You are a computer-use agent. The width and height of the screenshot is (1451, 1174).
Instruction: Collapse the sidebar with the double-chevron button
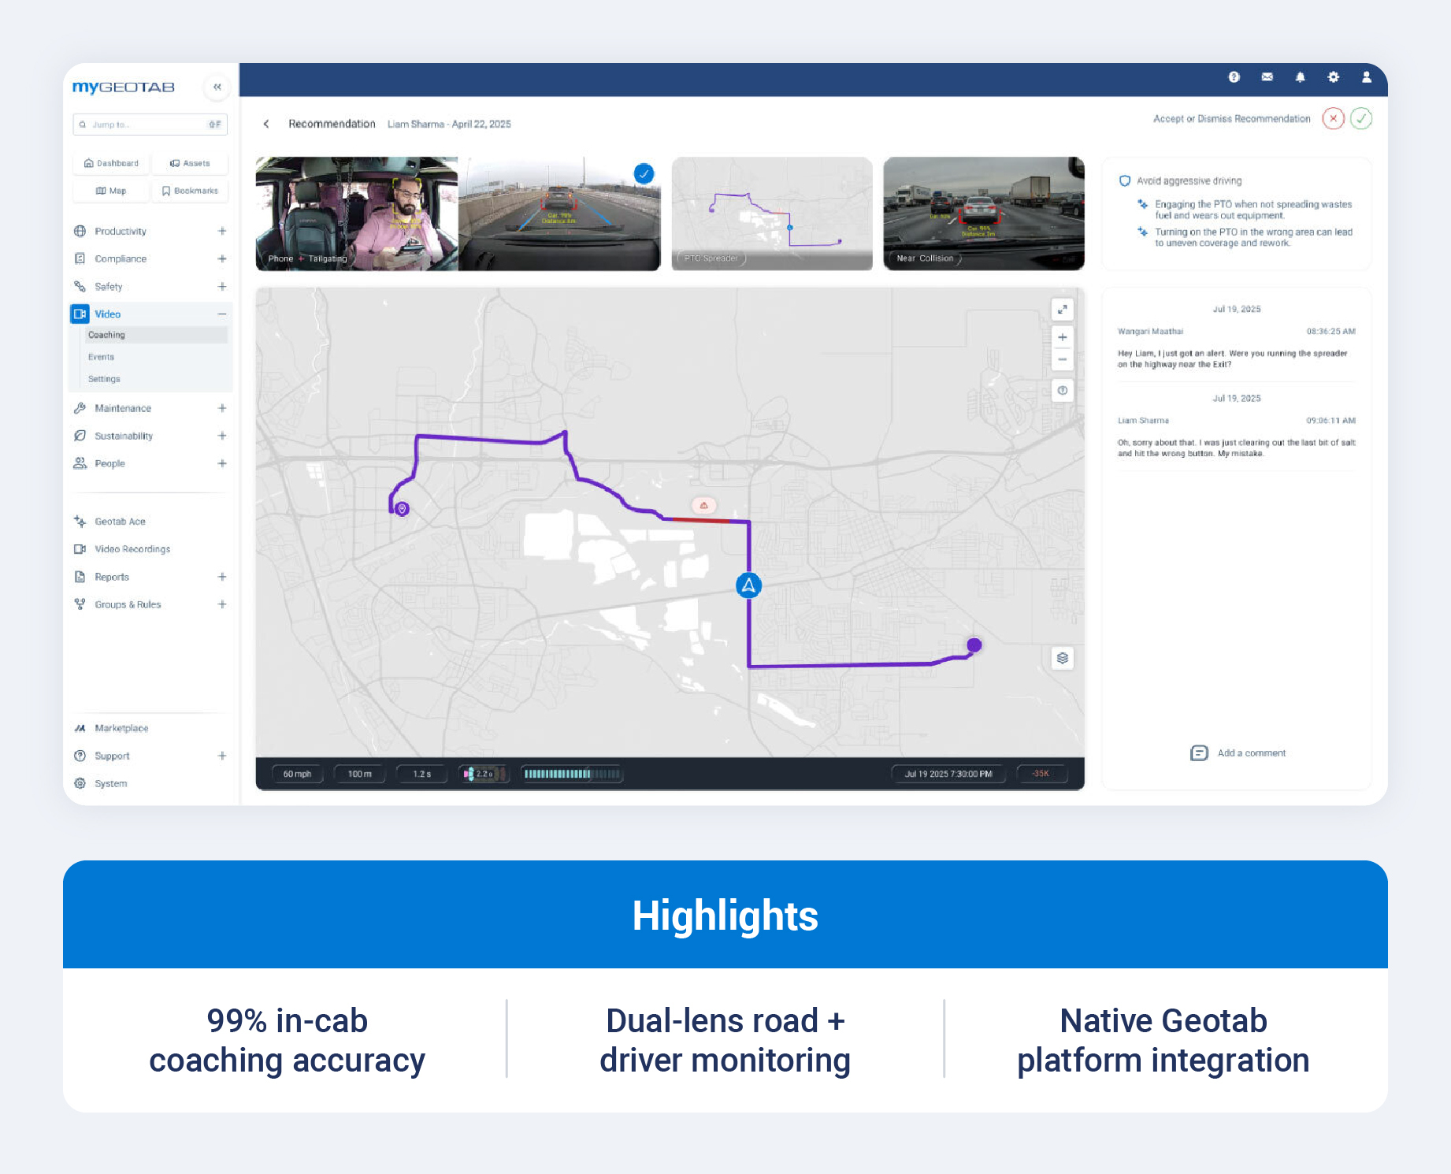tap(217, 87)
